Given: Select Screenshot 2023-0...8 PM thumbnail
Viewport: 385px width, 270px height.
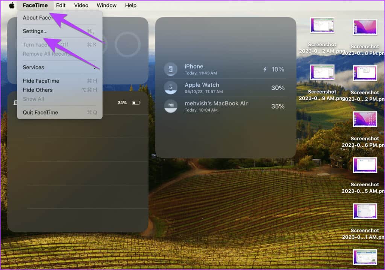Looking at the screenshot, I should 365,27.
